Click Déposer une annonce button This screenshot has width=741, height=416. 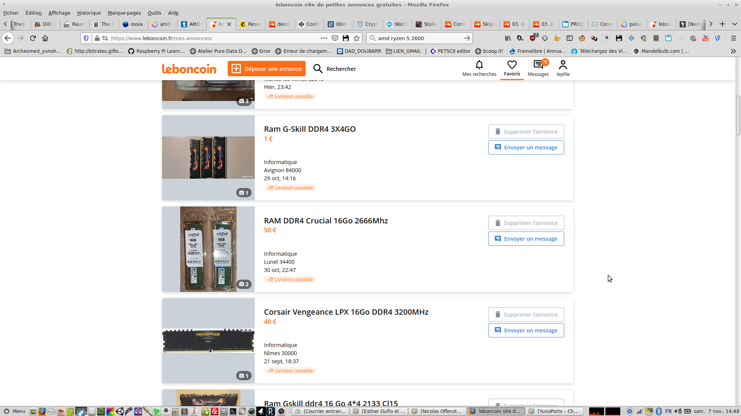pos(266,69)
